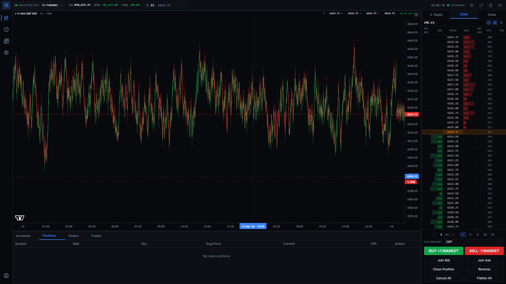Viewport: 506px width, 284px height.
Task: Click the RP&L +$1,457.00 readout
Action: [106, 5]
